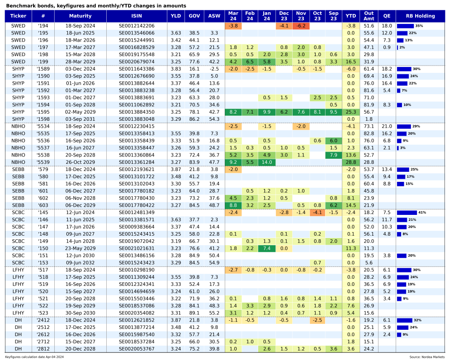This screenshot has height=361, width=454.
Task: Click the Dec 23 month header
Action: (284, 16)
